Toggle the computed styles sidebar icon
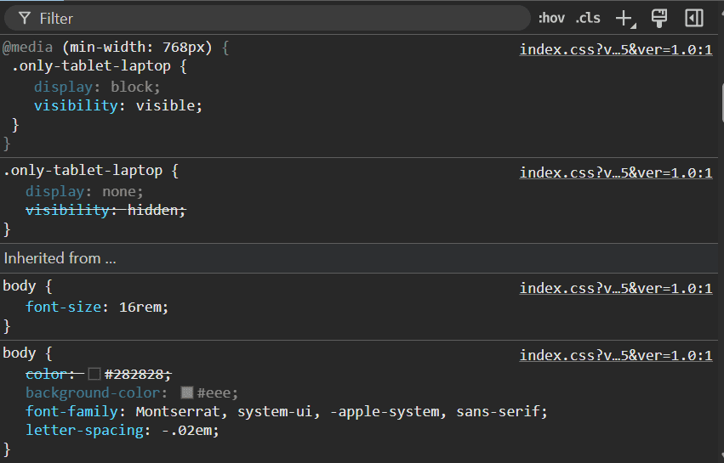The height and width of the screenshot is (463, 724). click(694, 18)
